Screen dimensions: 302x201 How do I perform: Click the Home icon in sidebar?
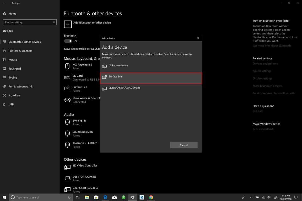(x=5, y=14)
